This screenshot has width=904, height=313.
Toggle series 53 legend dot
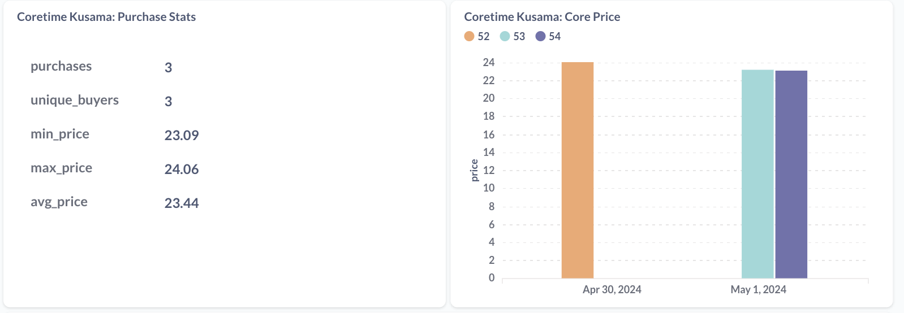click(505, 36)
